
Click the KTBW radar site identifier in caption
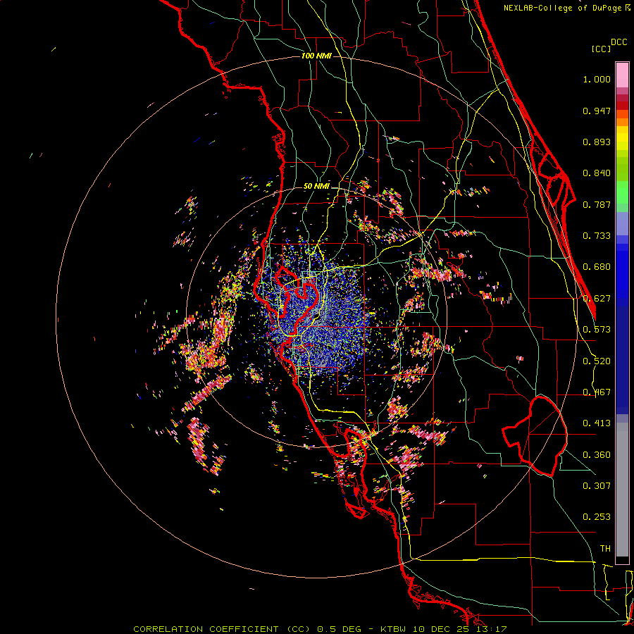(x=392, y=629)
